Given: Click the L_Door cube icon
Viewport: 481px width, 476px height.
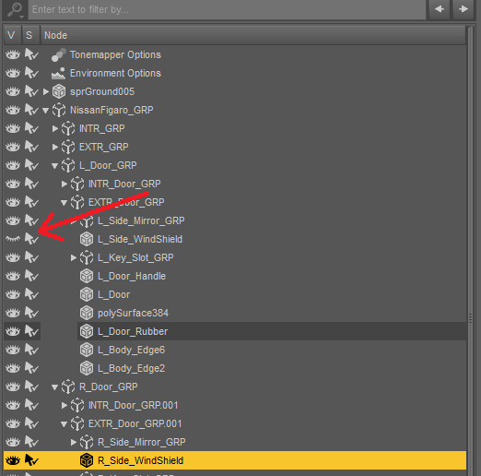Looking at the screenshot, I should pos(87,294).
